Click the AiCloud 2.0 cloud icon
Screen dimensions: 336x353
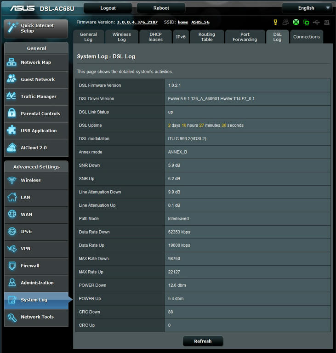[x=11, y=148]
